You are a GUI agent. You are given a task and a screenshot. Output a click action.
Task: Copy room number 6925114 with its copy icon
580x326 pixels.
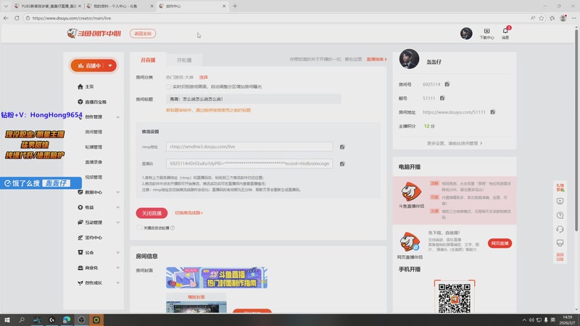click(x=447, y=85)
